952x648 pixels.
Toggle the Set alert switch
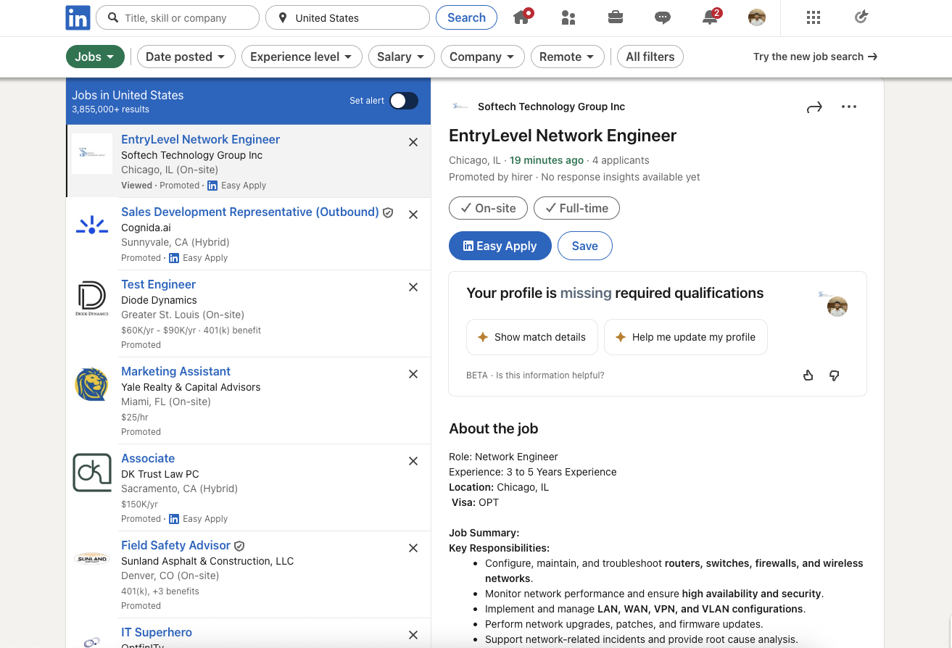coord(404,101)
